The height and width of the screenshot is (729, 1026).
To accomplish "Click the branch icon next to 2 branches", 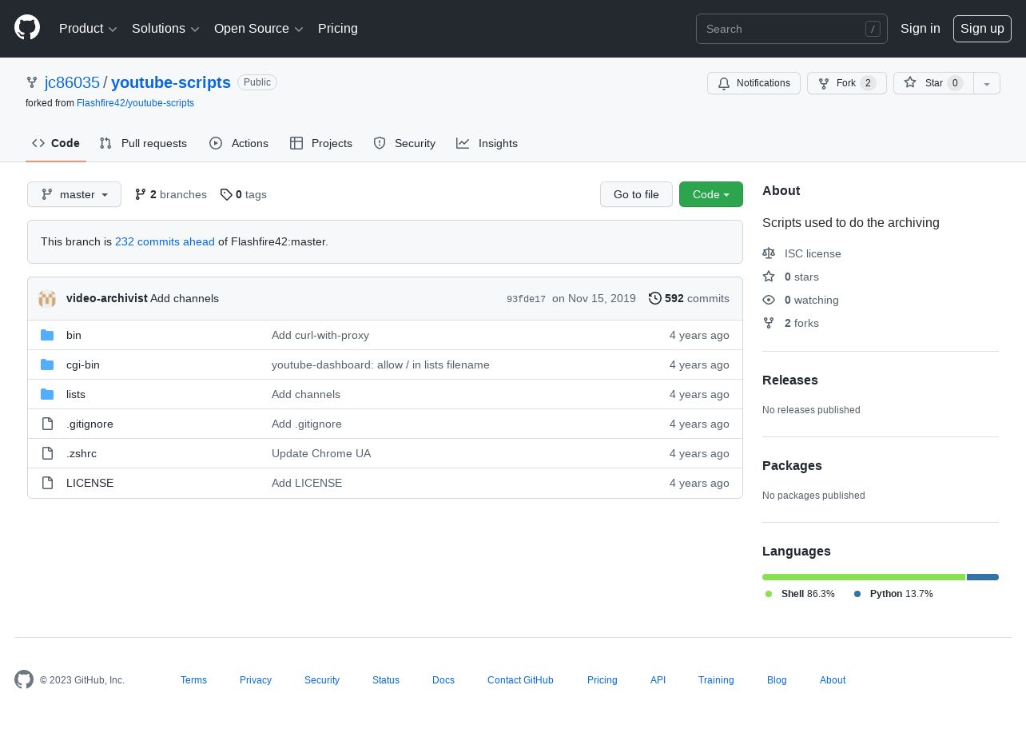I will (x=141, y=194).
